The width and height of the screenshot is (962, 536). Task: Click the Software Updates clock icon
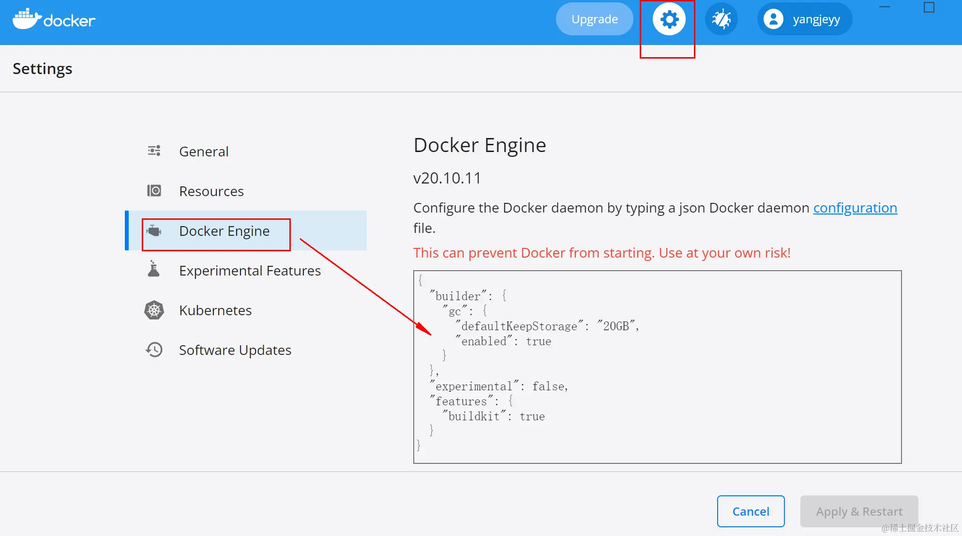(154, 350)
